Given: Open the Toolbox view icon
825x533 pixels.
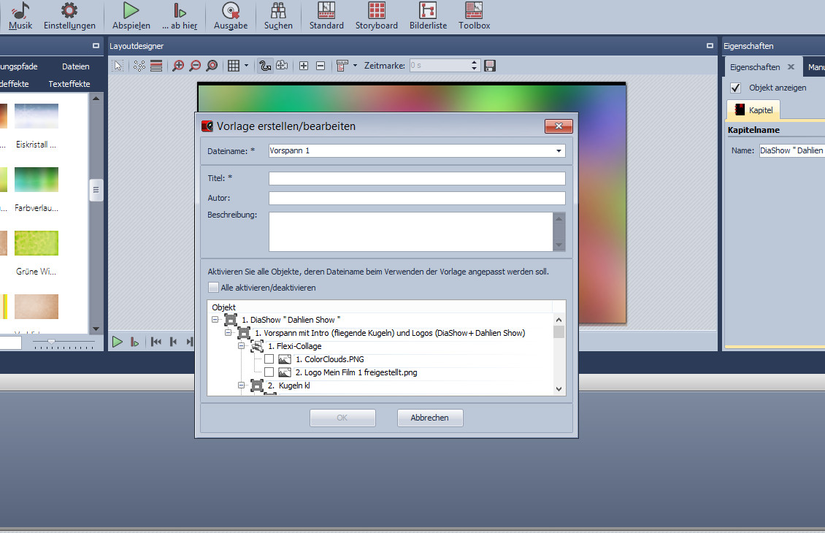Looking at the screenshot, I should click(474, 10).
